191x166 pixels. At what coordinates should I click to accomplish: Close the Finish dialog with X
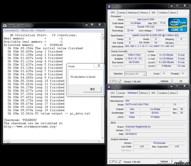coord(99,66)
